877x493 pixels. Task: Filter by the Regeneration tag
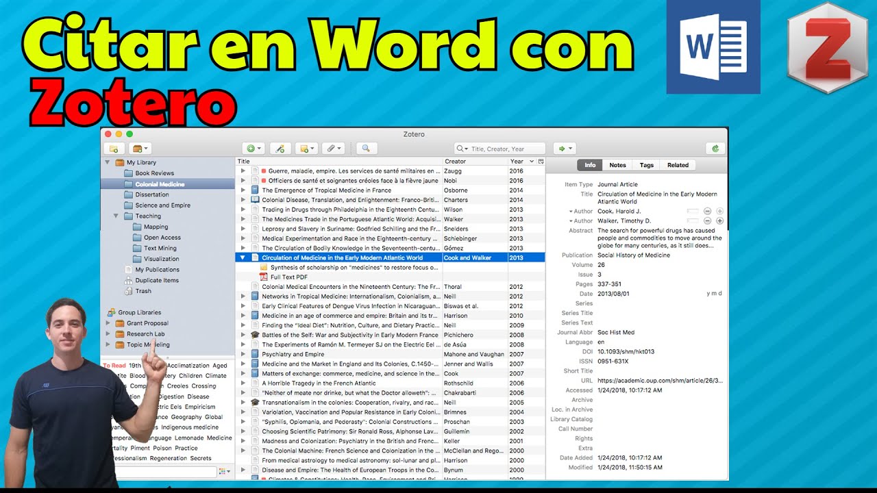click(168, 458)
